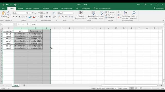Image resolution: width=165 pixels, height=92 pixels.
Task: Expand the formula bar
Action: (x=163, y=24)
